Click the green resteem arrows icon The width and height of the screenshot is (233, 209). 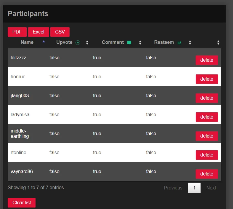[x=179, y=43]
